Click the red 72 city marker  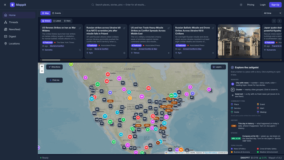153,116
